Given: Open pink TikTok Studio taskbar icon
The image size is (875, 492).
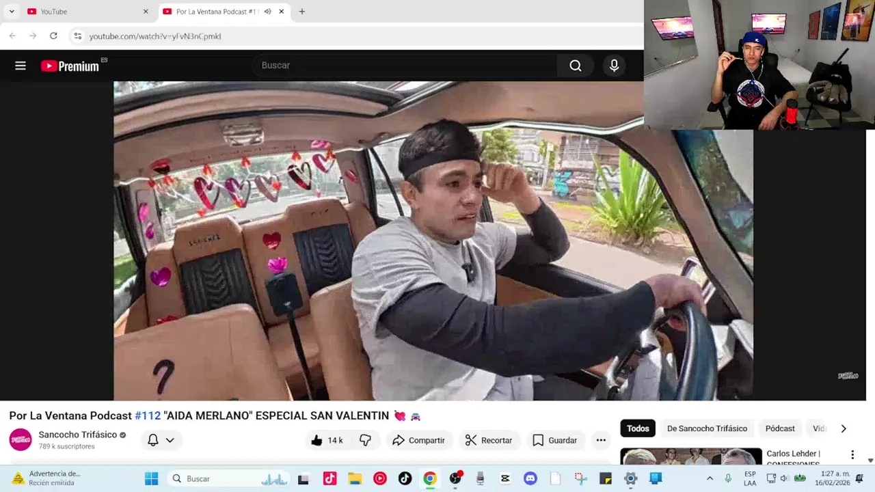Looking at the screenshot, I should (x=329, y=479).
